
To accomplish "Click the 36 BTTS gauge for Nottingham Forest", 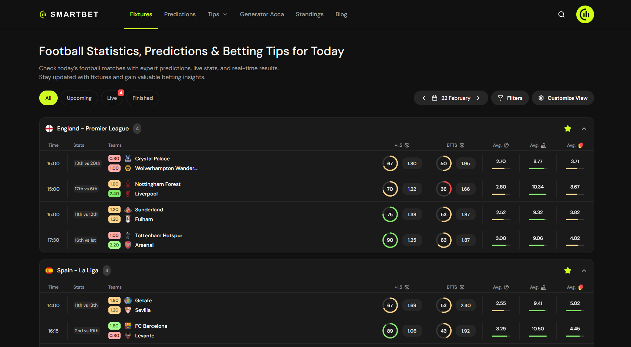I will 444,189.
